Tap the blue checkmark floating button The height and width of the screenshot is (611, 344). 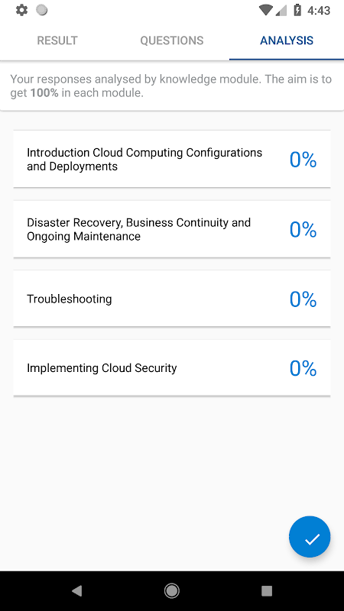(x=310, y=537)
